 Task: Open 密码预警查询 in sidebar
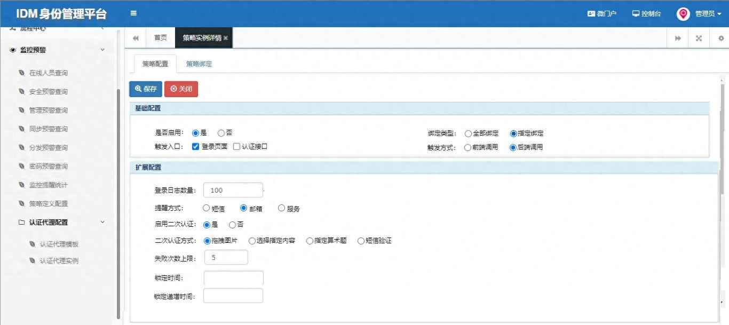pos(49,166)
